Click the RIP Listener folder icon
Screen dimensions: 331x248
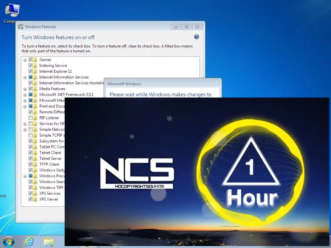click(35, 118)
